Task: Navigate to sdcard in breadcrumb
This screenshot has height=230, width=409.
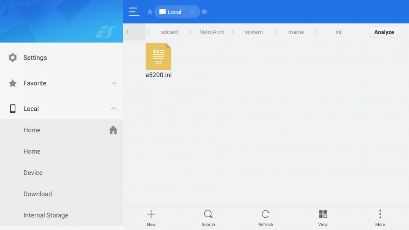Action: pos(169,32)
